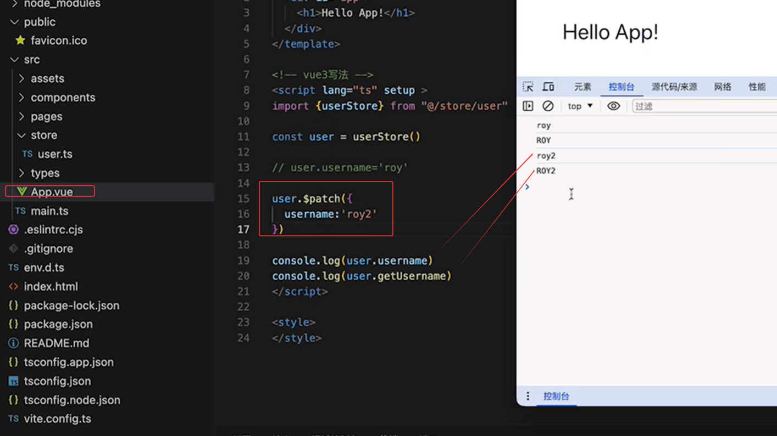Image resolution: width=777 pixels, height=436 pixels.
Task: Open README.md file
Action: [57, 343]
